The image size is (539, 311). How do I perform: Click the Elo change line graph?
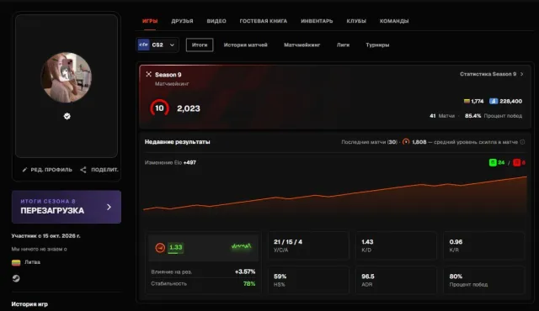click(335, 196)
